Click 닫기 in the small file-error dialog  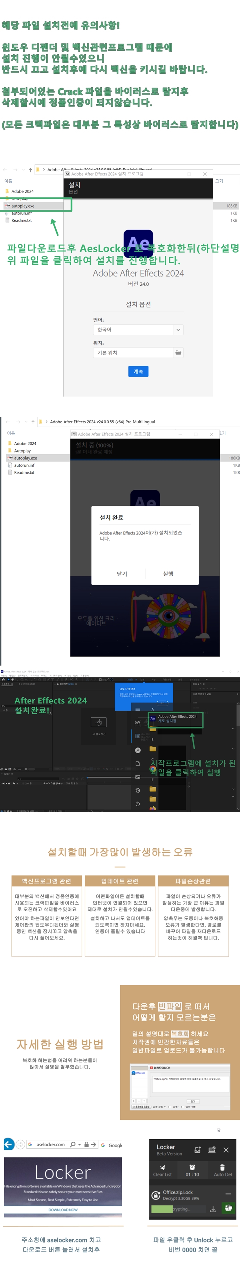[x=193, y=1102]
